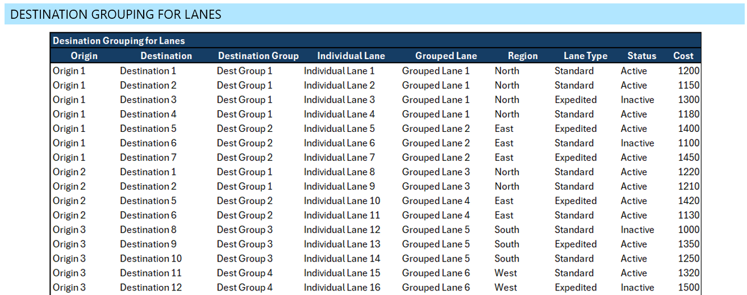Click cost value 1180
This screenshot has width=747, height=295.
click(688, 114)
